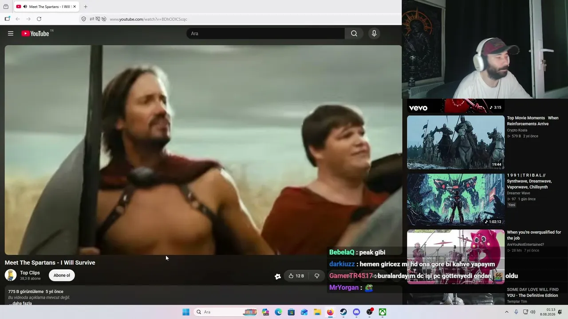Open the tracking protection shield icon
Screen dimensions: 568x319
[83, 19]
